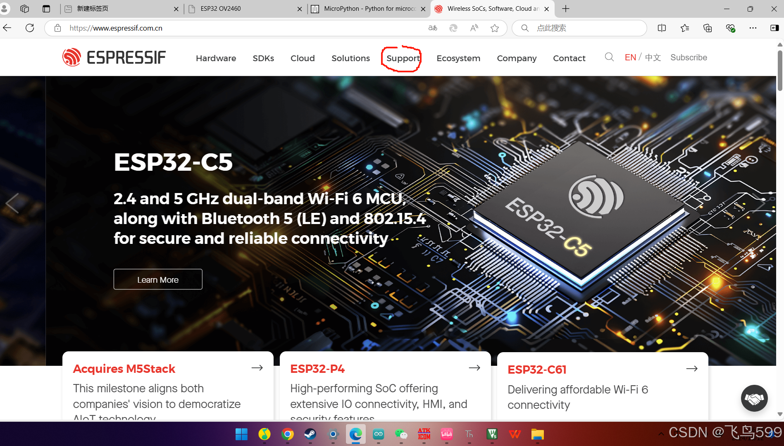This screenshot has width=784, height=446.
Task: Go back with browser back arrow
Action: point(7,28)
